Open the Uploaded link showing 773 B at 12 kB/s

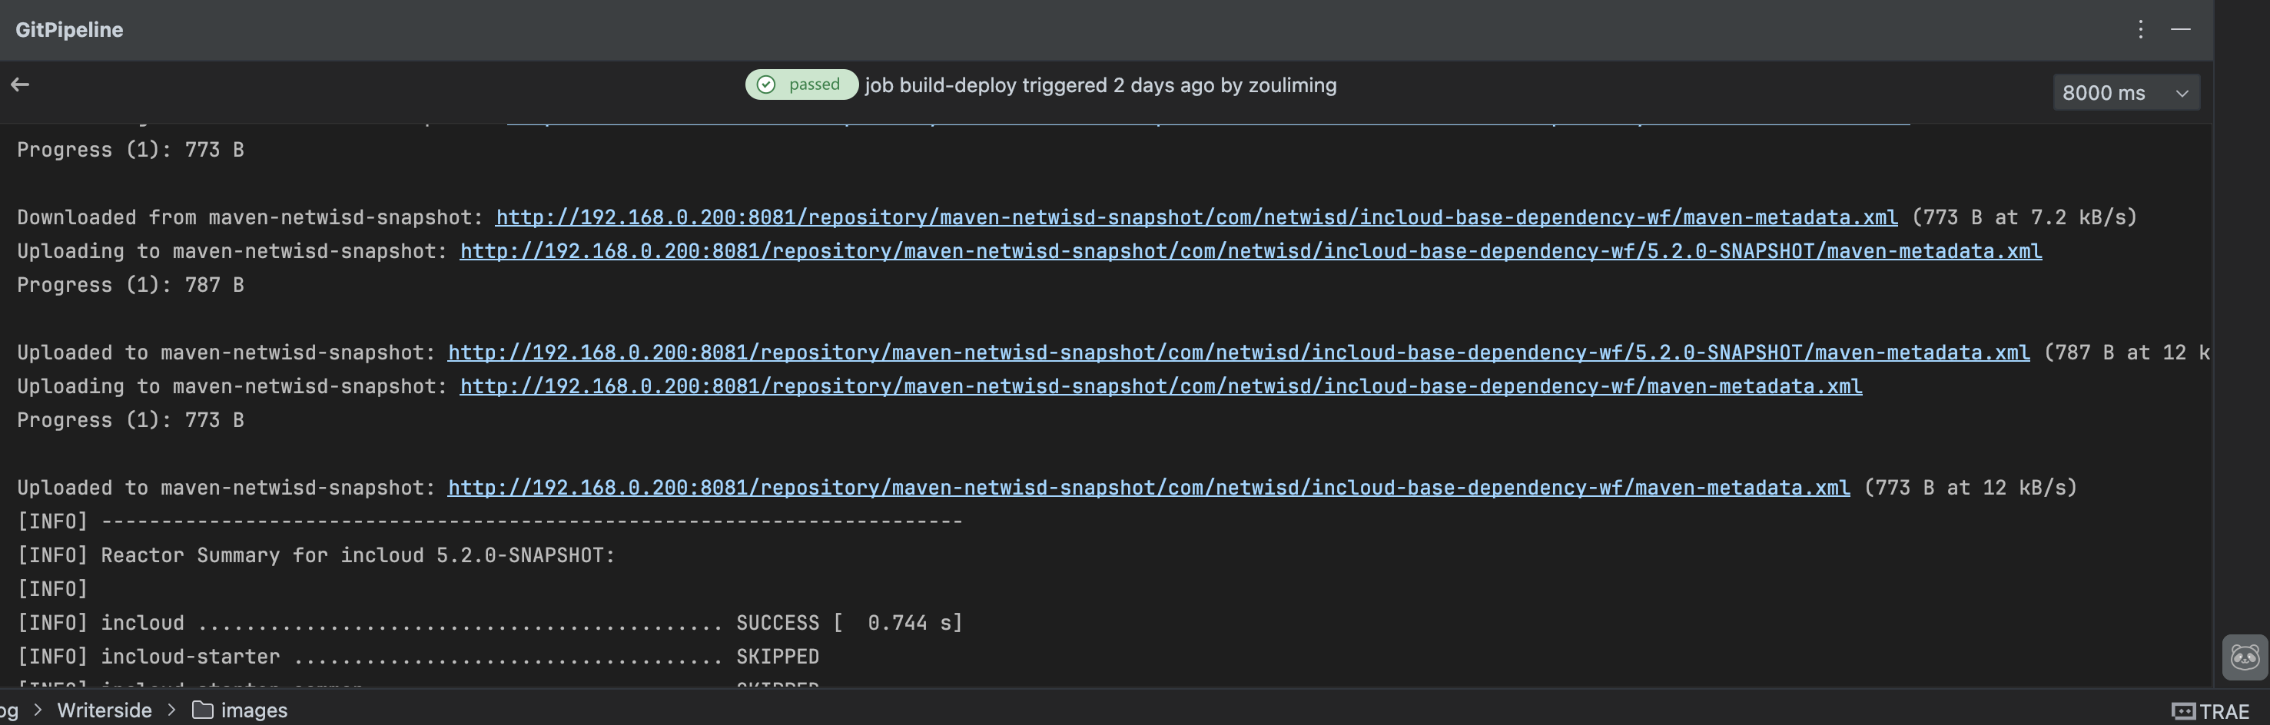pyautogui.click(x=1148, y=488)
